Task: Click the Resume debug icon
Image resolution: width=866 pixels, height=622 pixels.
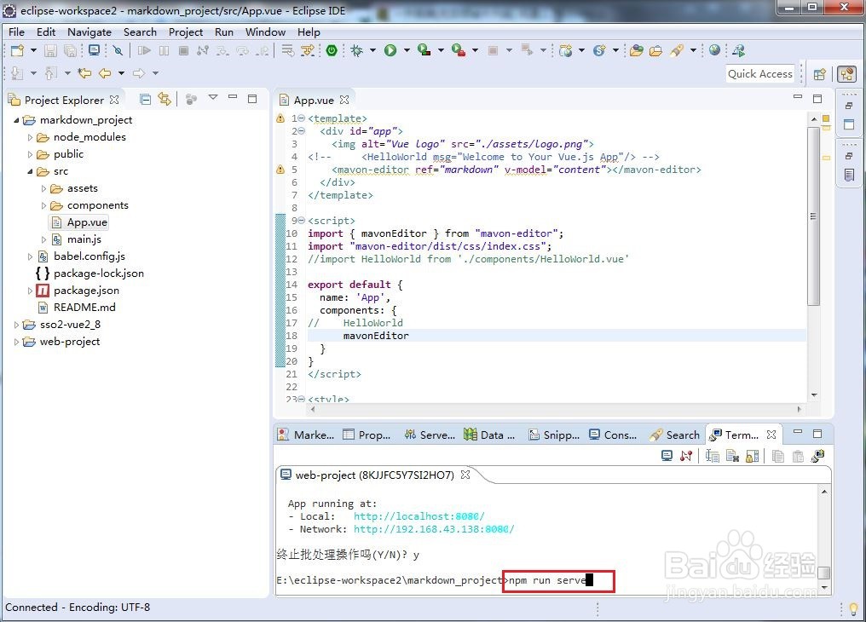Action: (144, 51)
